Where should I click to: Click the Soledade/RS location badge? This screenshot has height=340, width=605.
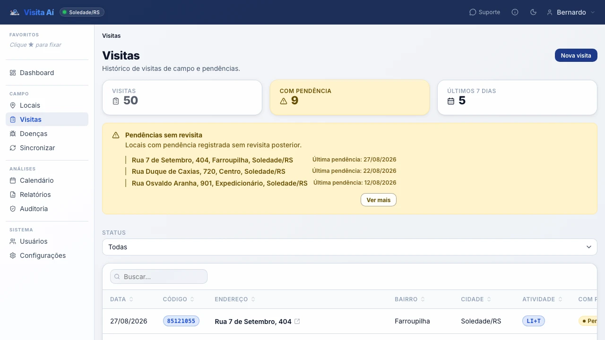[x=82, y=12]
